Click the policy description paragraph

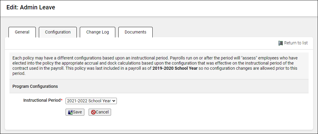click(121, 63)
